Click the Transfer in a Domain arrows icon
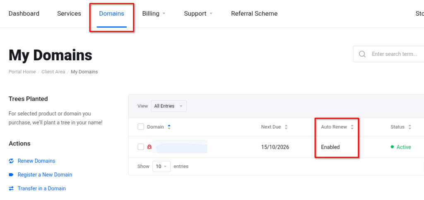424x200 pixels. coord(11,188)
